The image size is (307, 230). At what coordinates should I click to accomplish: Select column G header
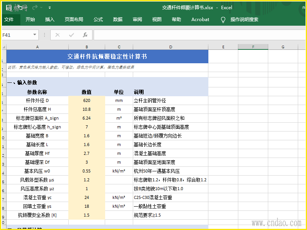[x=283, y=47]
